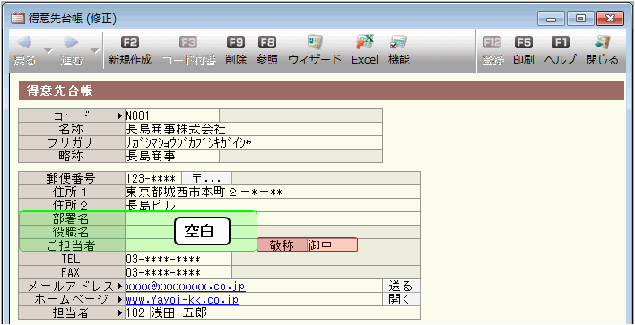Click the 登録 (F12) register button
Viewport: 635px width, 325px height.
tap(493, 50)
